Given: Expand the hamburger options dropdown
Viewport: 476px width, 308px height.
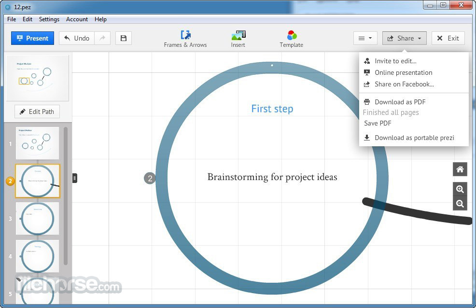Looking at the screenshot, I should click(x=365, y=38).
